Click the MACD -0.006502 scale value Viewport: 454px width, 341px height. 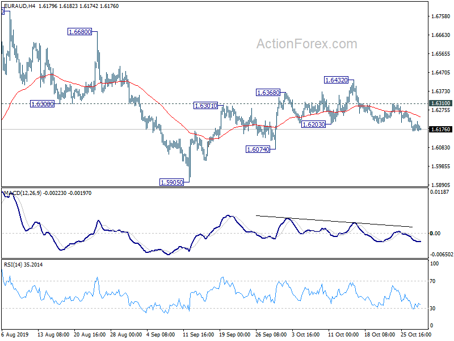click(x=442, y=255)
